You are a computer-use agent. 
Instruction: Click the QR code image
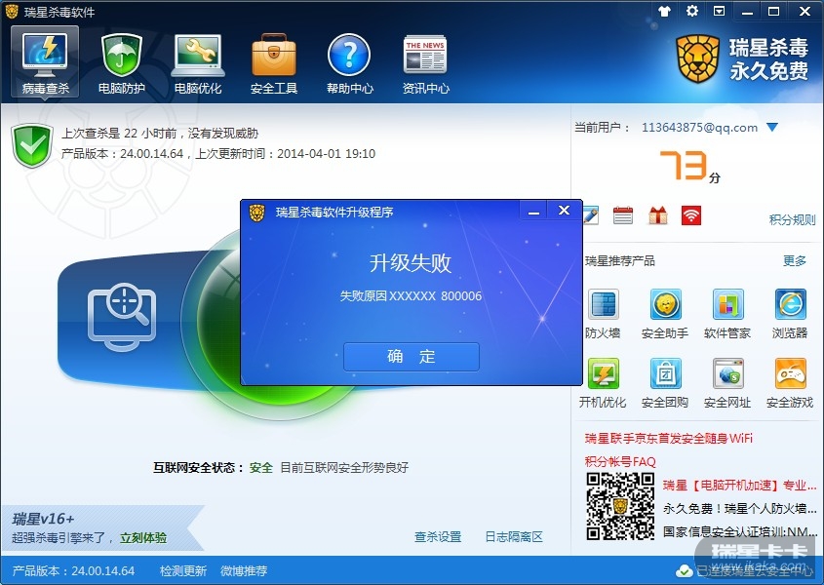pyautogui.click(x=620, y=506)
